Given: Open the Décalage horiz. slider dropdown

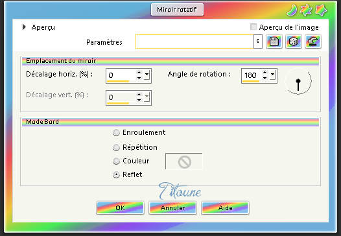Looking at the screenshot, I should 147,75.
